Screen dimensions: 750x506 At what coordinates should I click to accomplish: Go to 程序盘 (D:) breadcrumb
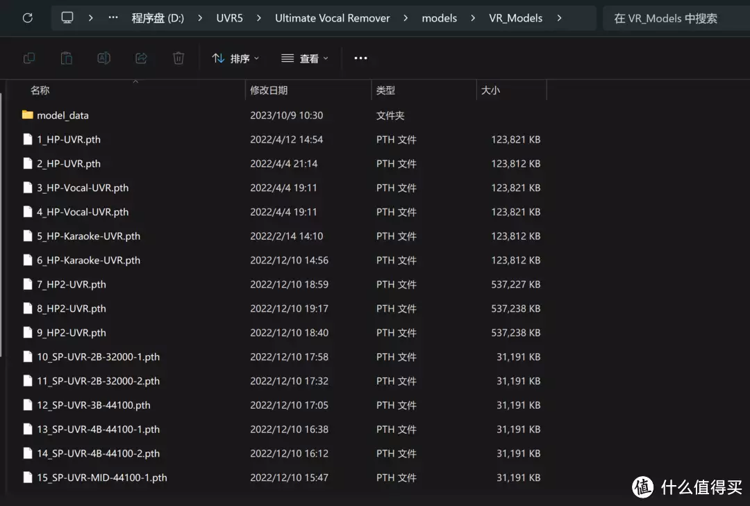pos(158,18)
